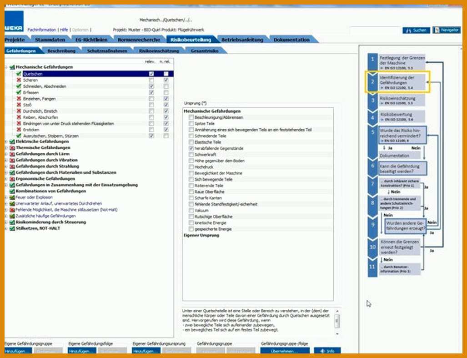Click status icon beside Kombinationen von Gefährdungen
This screenshot has height=358, width=467.
point(12,191)
